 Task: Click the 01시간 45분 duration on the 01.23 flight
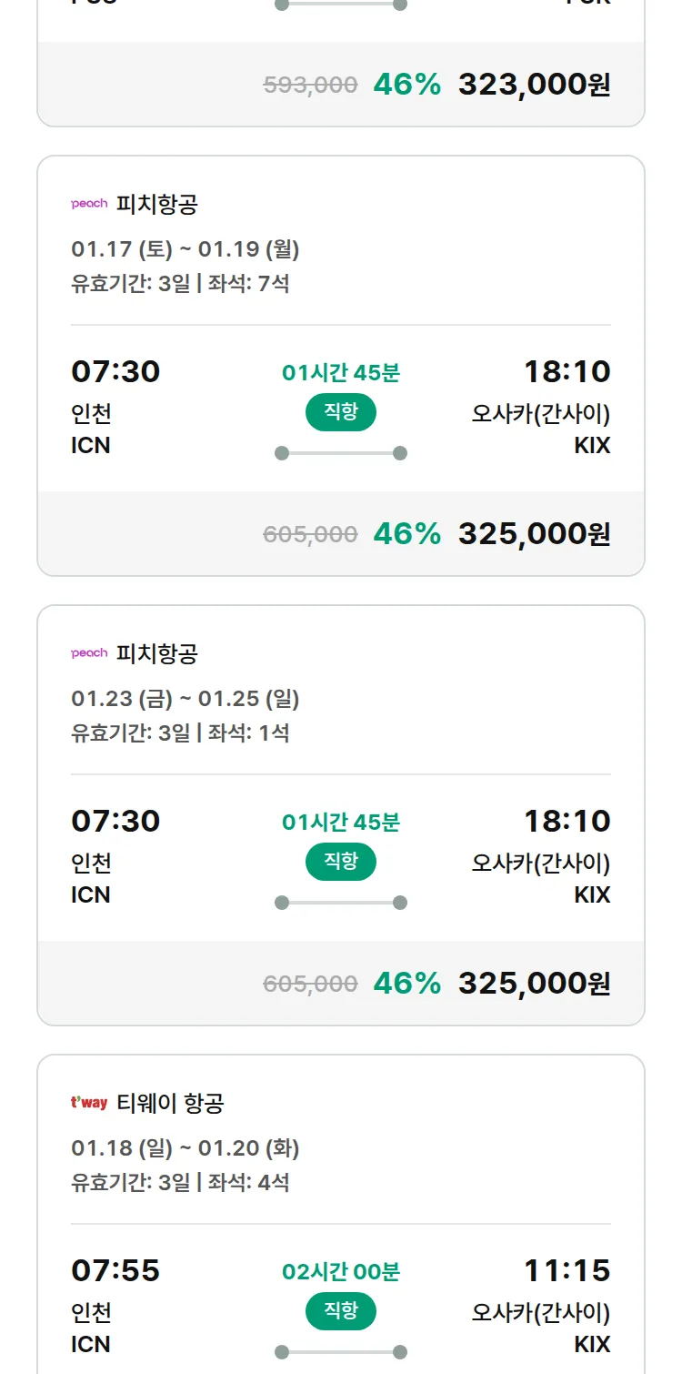coord(341,822)
